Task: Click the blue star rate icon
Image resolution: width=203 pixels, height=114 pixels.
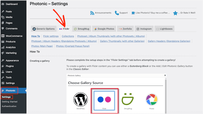Action: click(175, 13)
